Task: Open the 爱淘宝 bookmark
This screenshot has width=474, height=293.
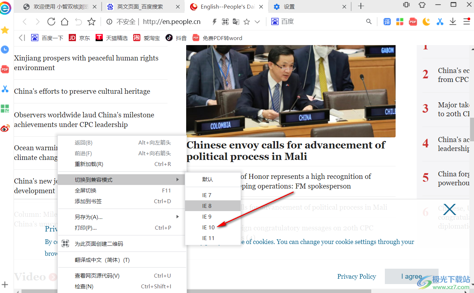Action: [x=146, y=38]
